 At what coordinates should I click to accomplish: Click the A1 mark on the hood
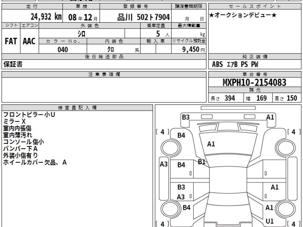(x=211, y=144)
